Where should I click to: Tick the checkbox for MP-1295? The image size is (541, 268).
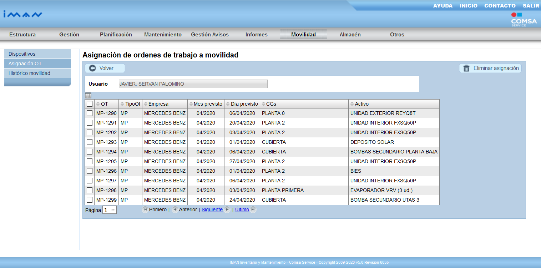click(90, 161)
